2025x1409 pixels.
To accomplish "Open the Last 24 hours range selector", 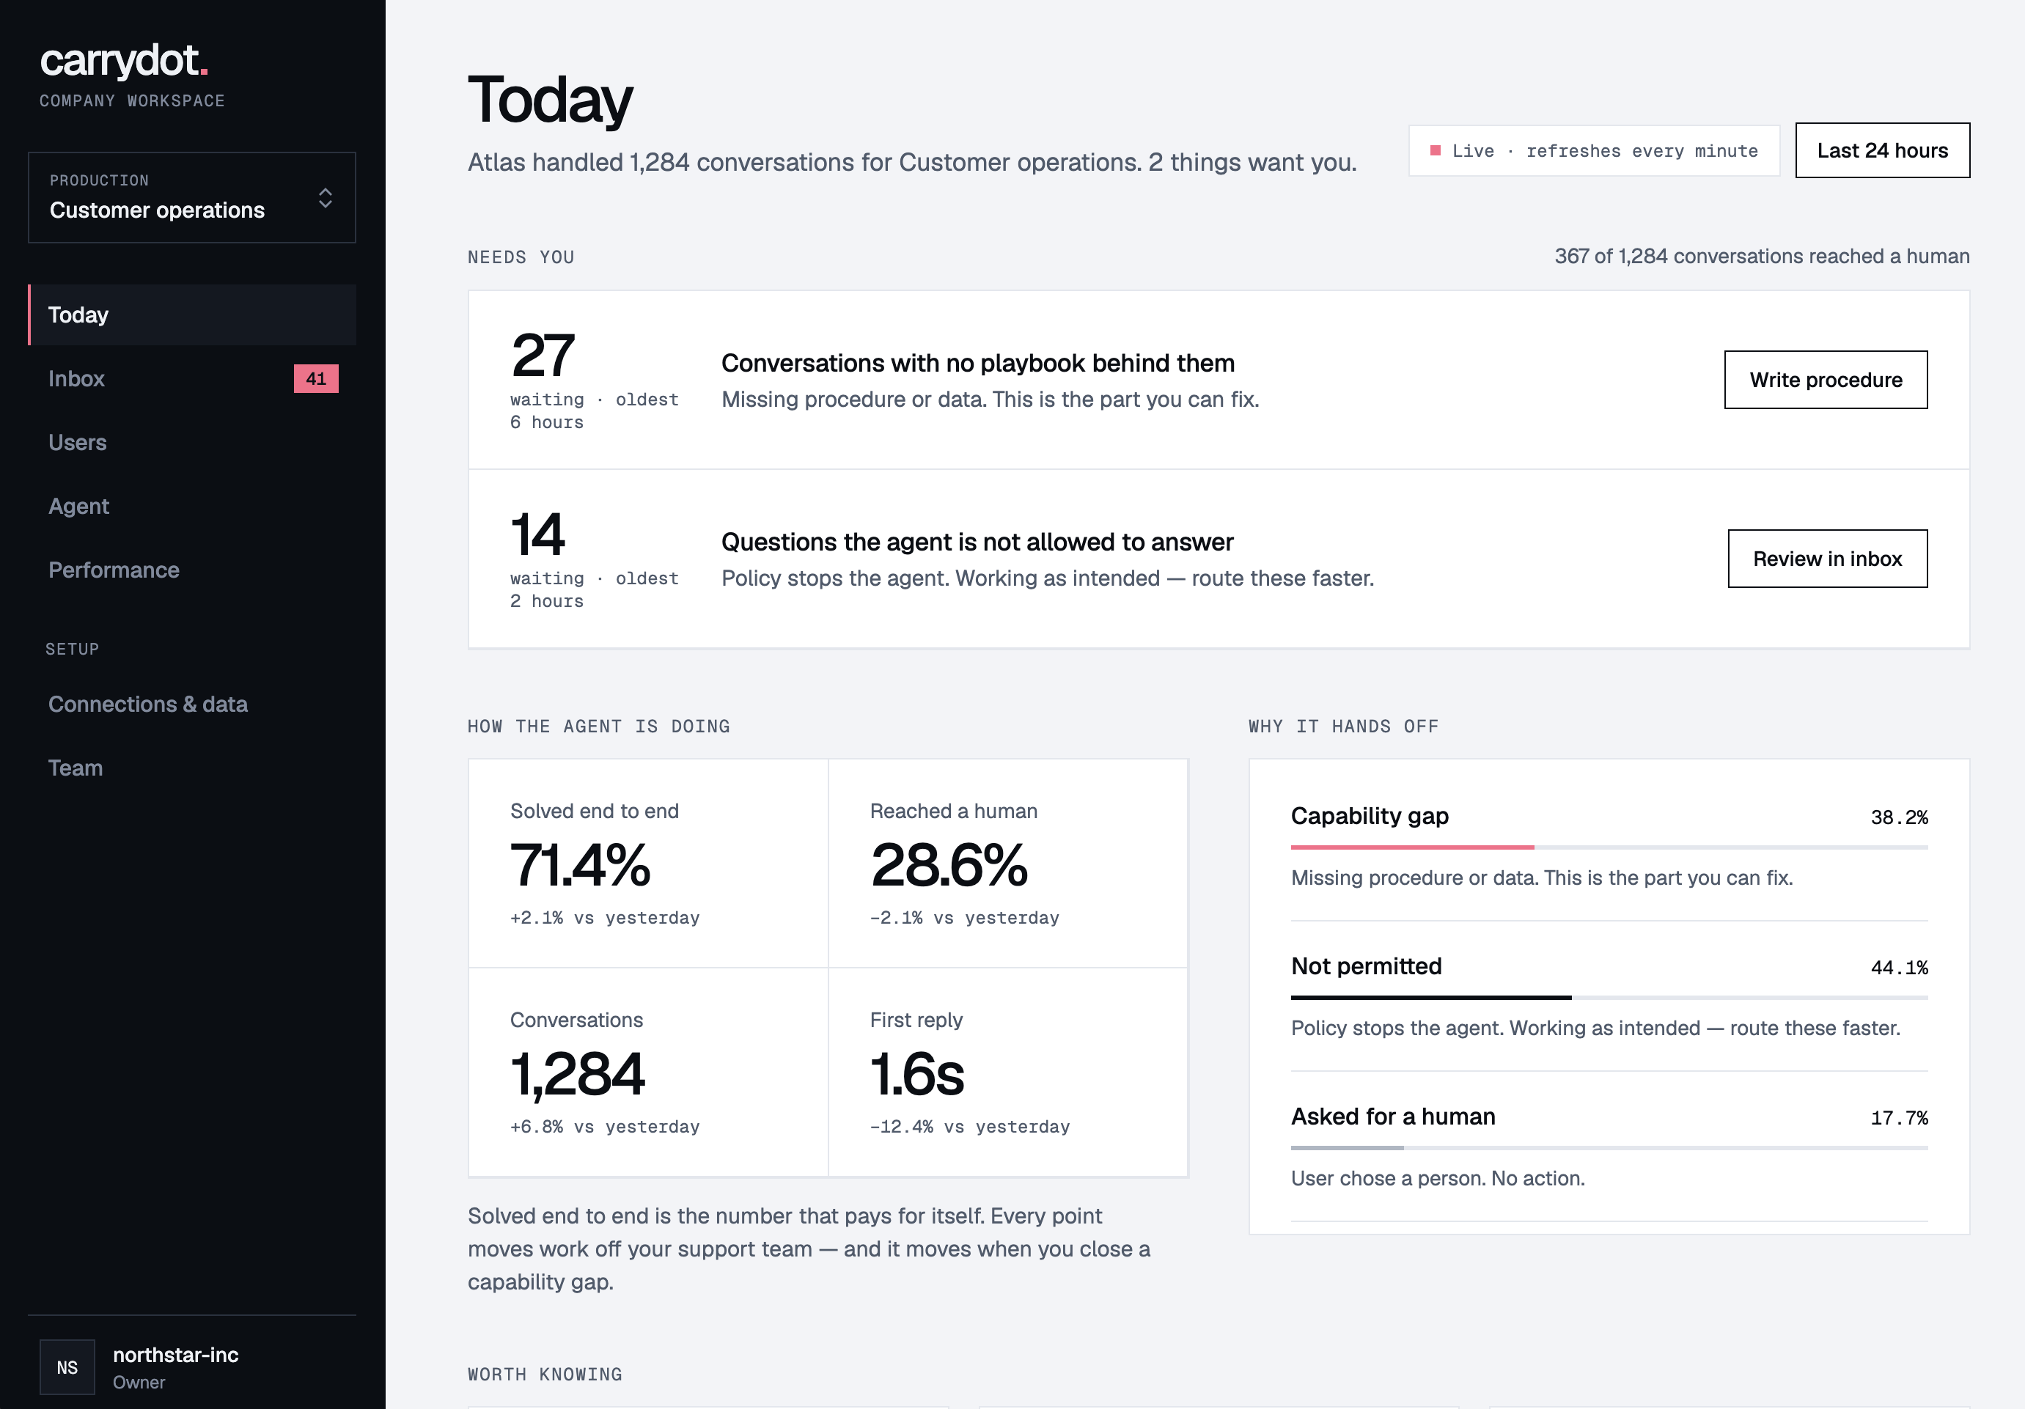I will pos(1882,150).
